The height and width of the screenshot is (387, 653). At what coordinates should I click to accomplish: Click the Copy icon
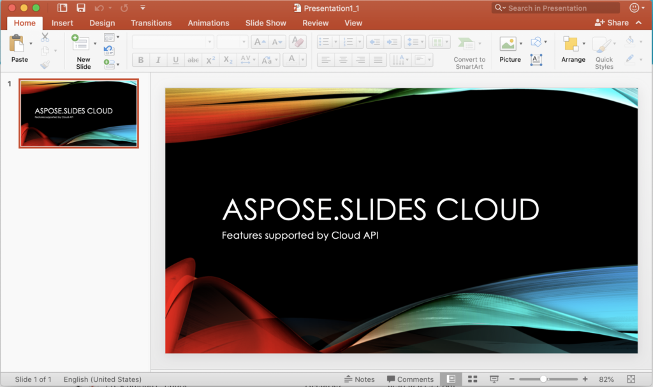(x=45, y=51)
